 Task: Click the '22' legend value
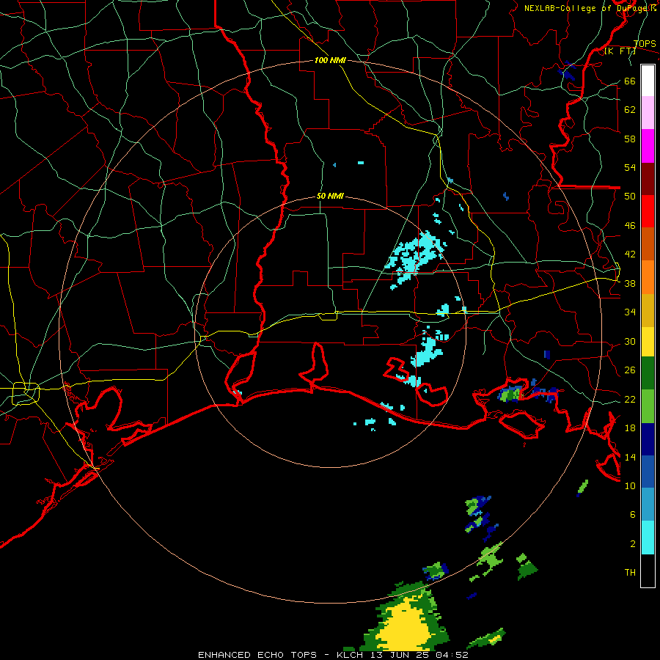click(x=630, y=399)
